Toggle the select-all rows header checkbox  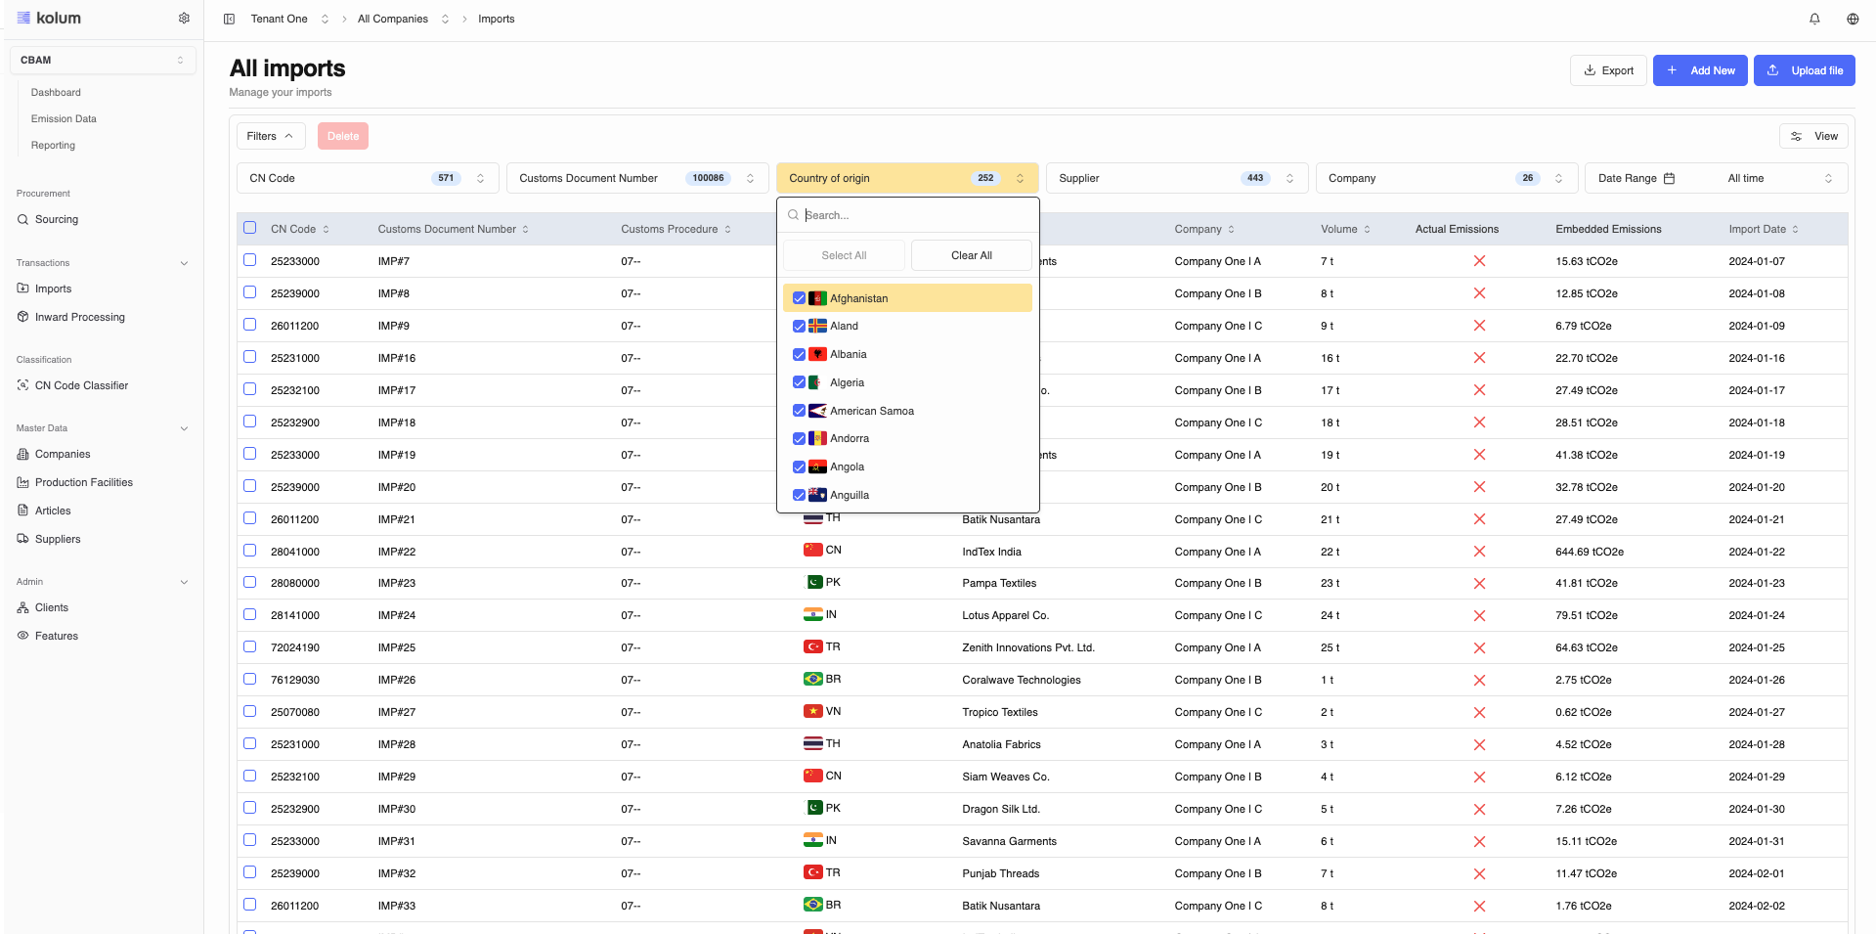tap(249, 228)
